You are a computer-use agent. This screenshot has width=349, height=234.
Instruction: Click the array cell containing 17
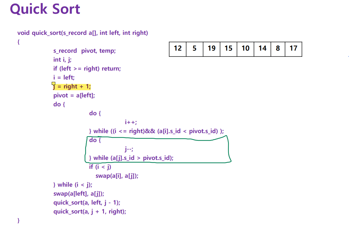(293, 49)
